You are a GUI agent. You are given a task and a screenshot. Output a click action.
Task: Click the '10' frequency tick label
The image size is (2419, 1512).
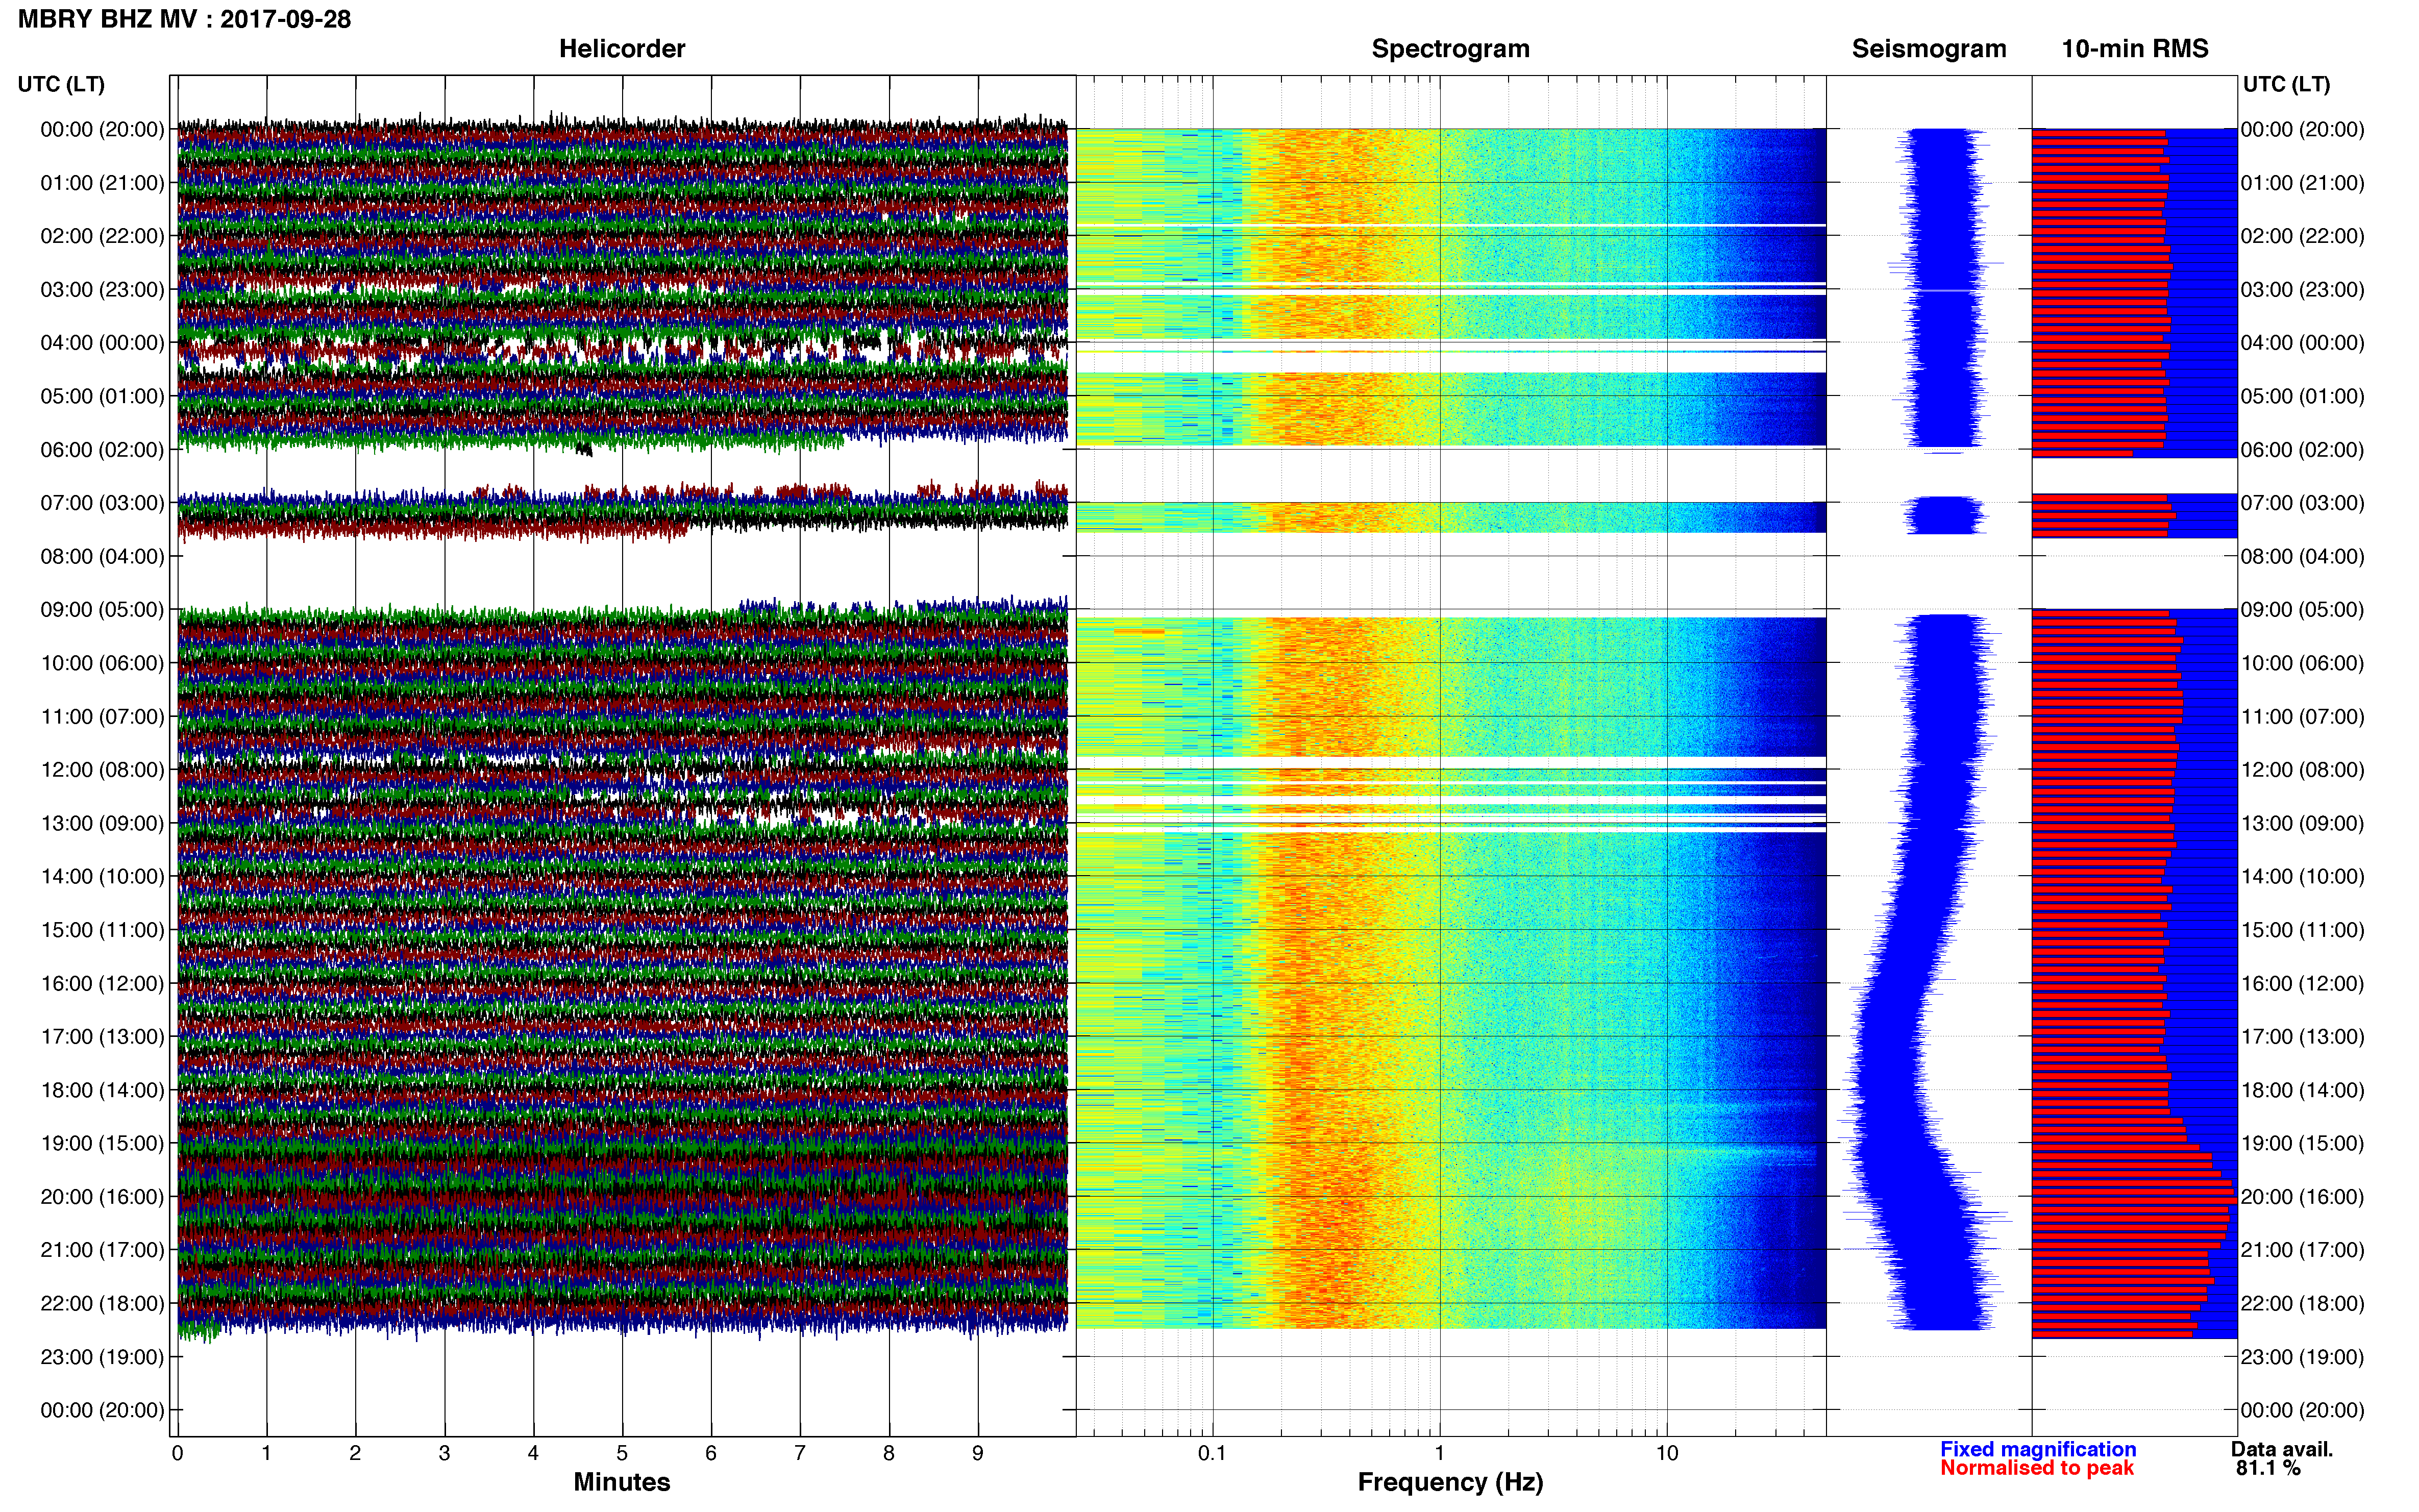(x=1666, y=1453)
